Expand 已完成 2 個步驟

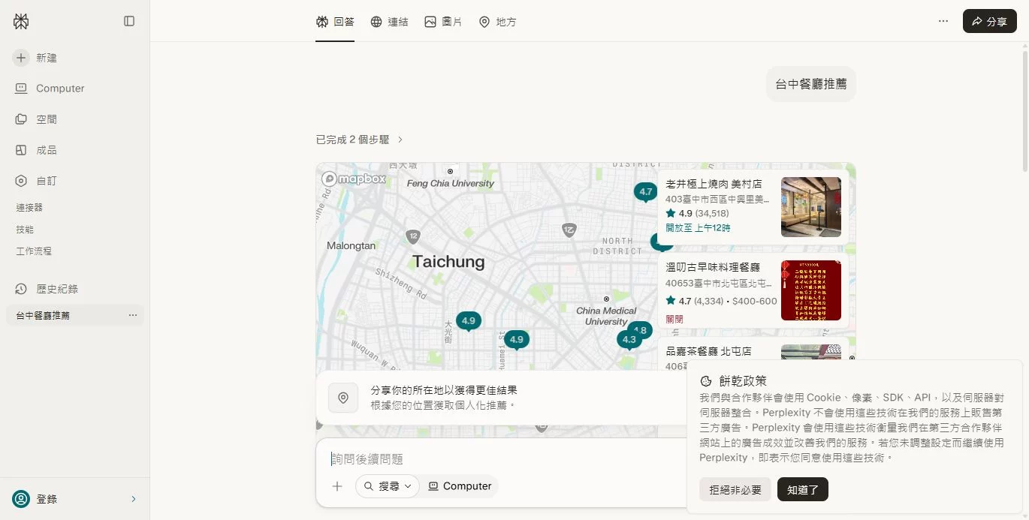360,140
